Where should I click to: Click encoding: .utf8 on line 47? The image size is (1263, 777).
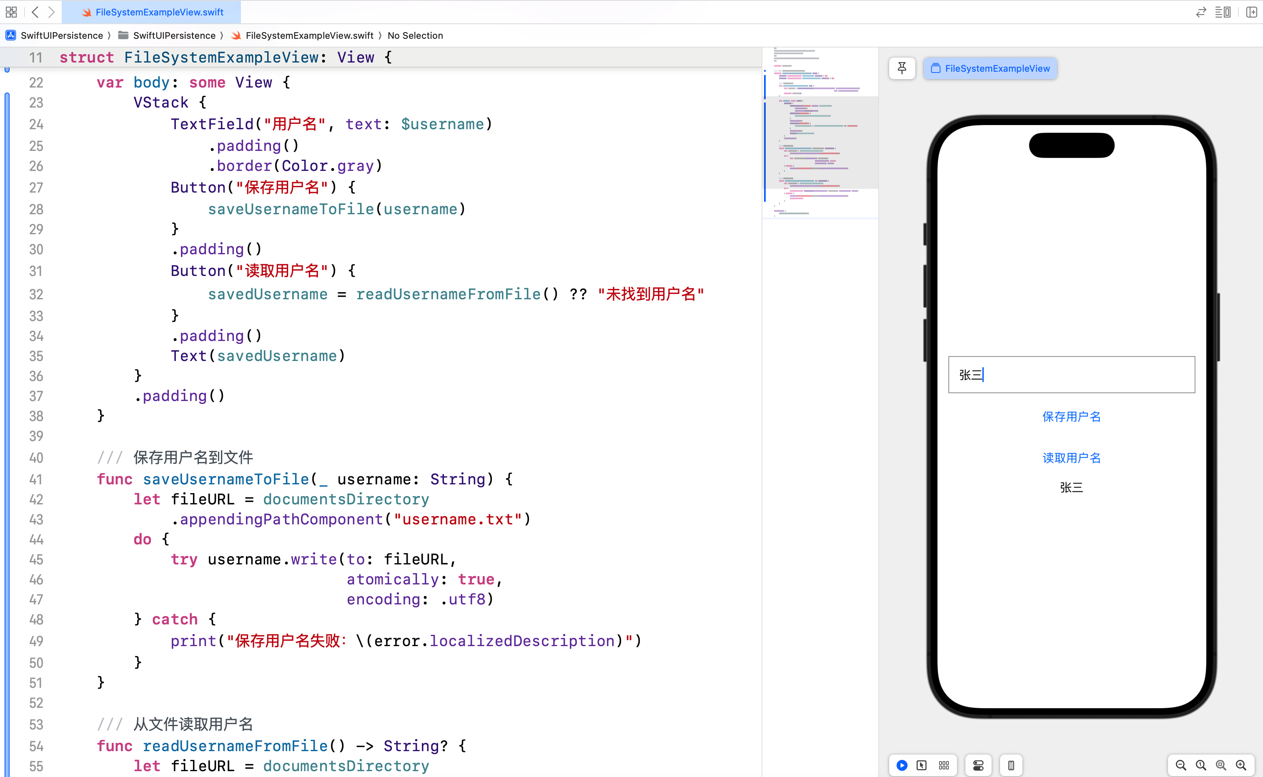pyautogui.click(x=420, y=600)
